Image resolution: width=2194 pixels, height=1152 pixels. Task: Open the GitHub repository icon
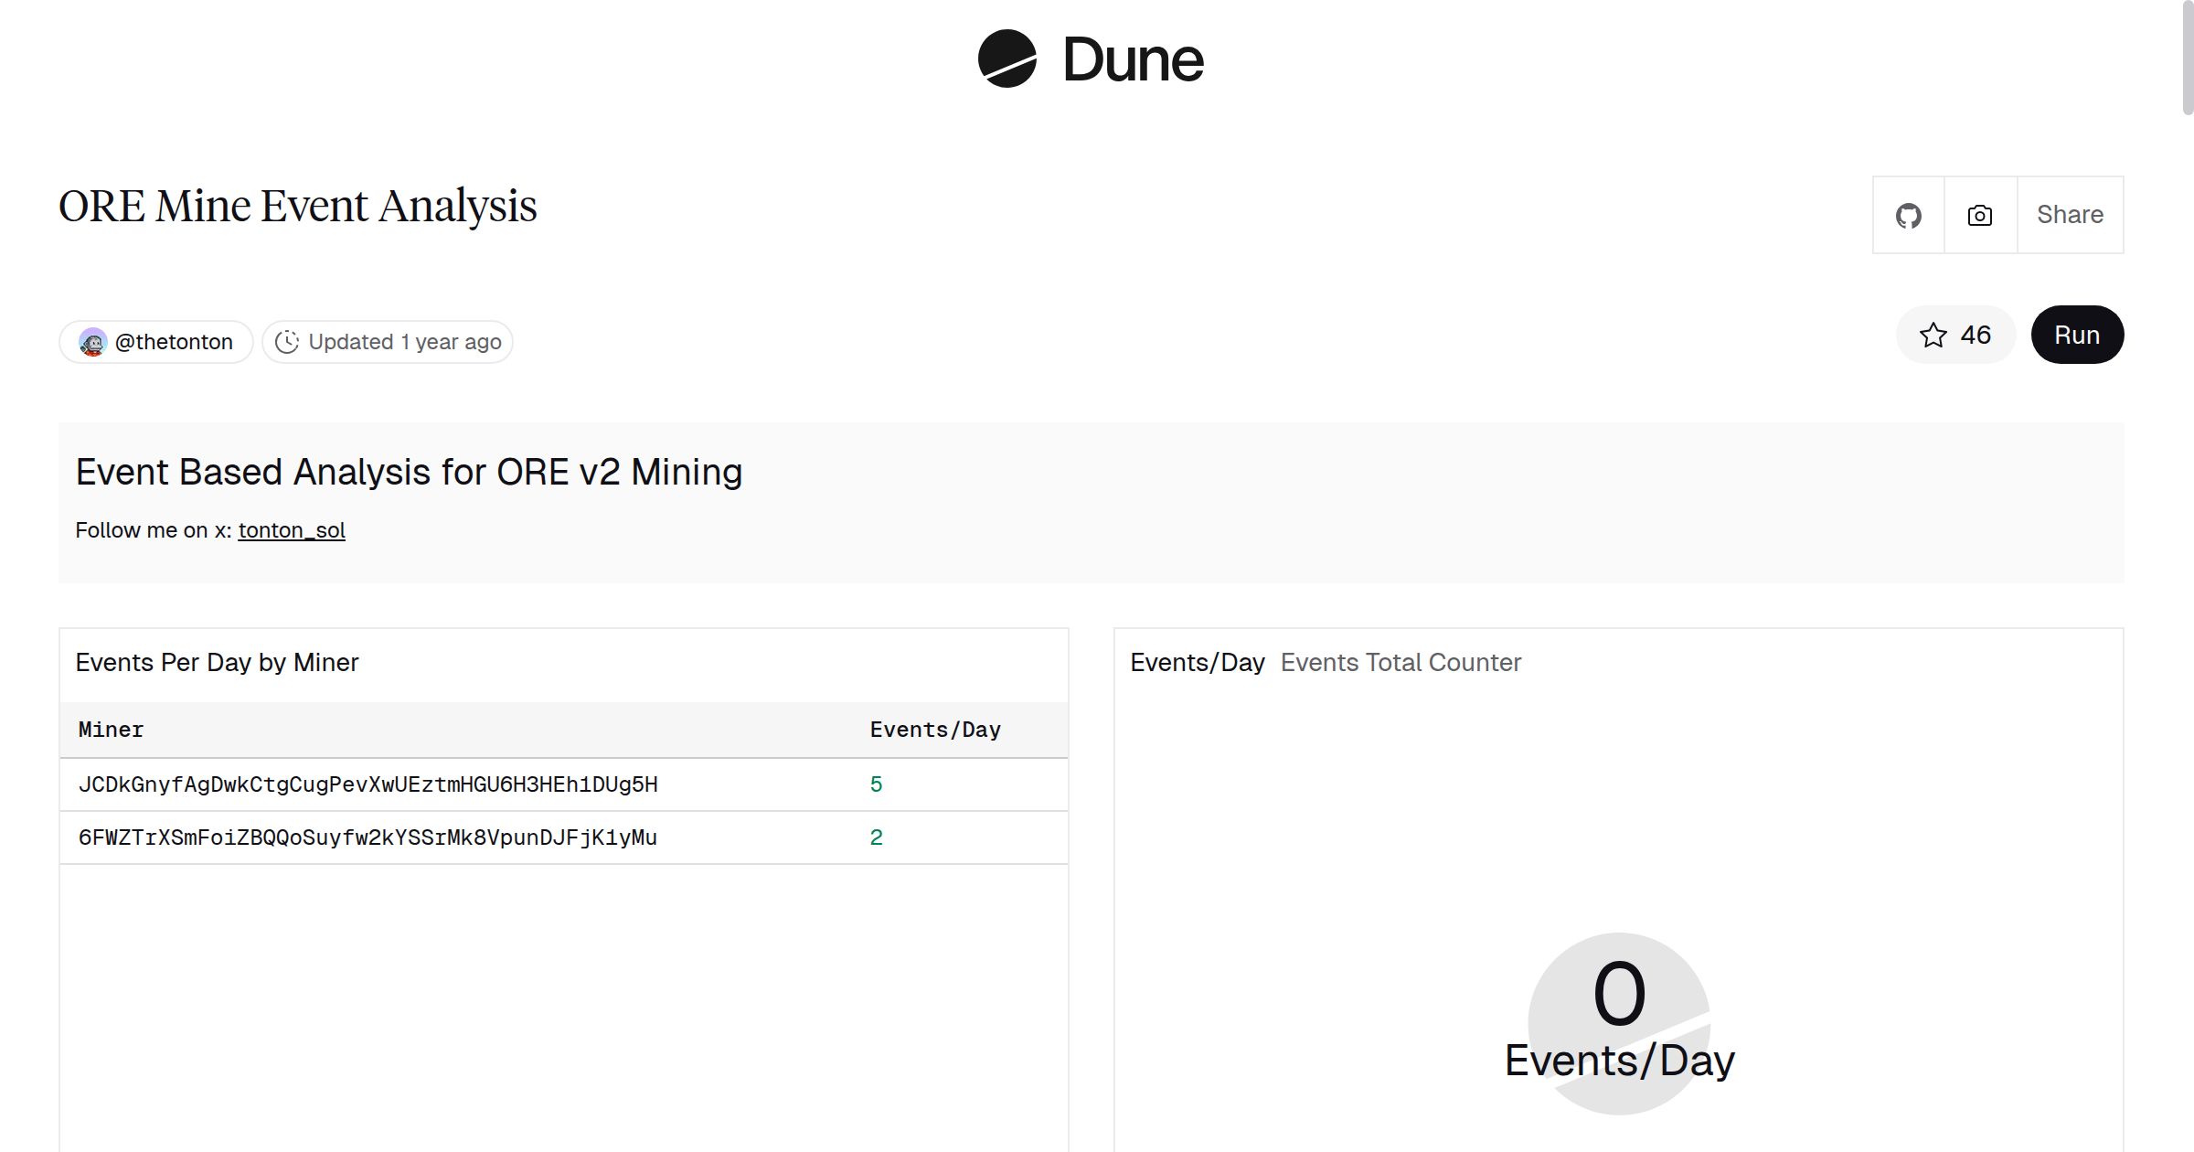[x=1909, y=215]
